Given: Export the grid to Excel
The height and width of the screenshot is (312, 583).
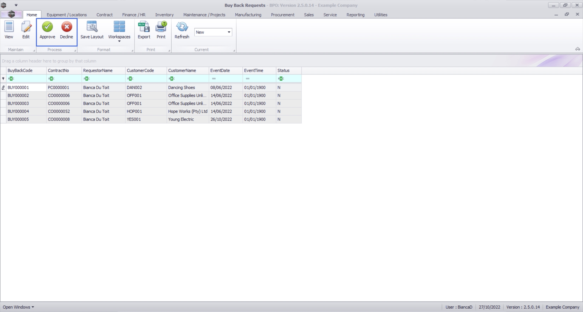Looking at the screenshot, I should (x=144, y=30).
